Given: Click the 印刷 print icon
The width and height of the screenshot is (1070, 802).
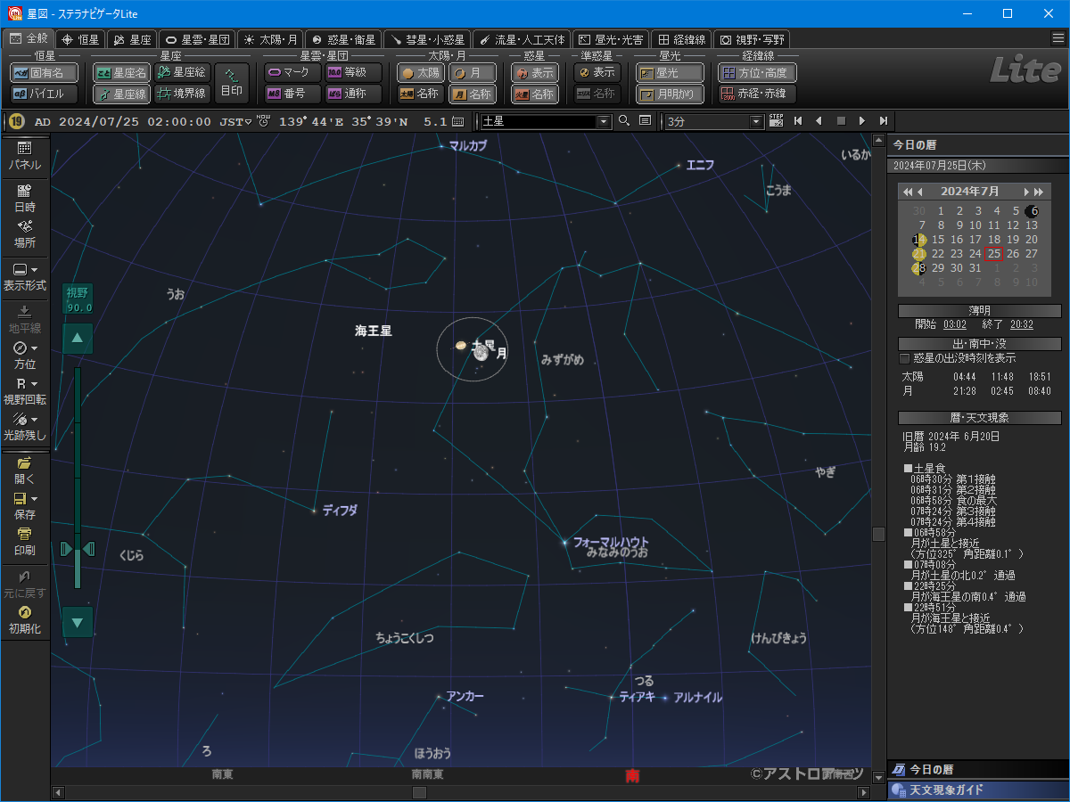Looking at the screenshot, I should click(x=25, y=541).
